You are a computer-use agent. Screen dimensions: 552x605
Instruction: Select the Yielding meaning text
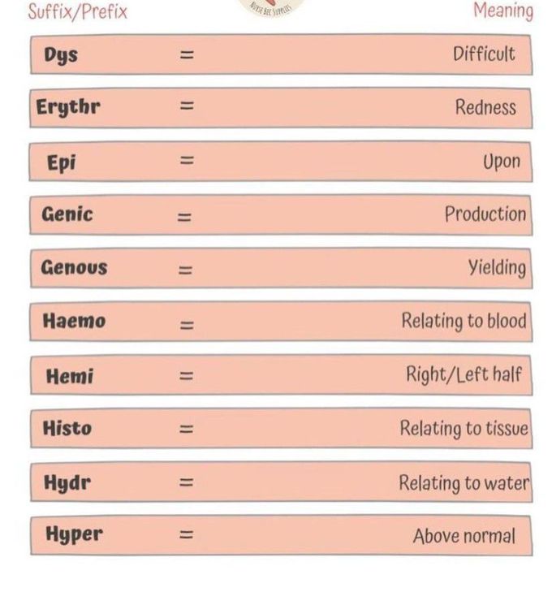click(496, 267)
